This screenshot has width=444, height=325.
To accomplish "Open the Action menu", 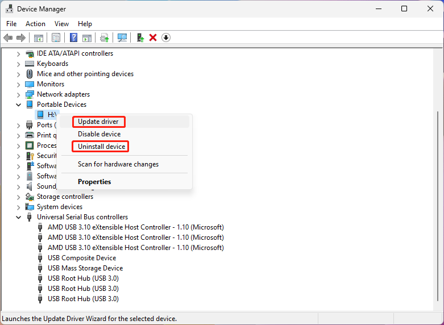I will (35, 24).
